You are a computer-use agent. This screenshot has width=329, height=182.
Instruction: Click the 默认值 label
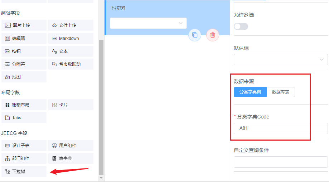(x=241, y=48)
